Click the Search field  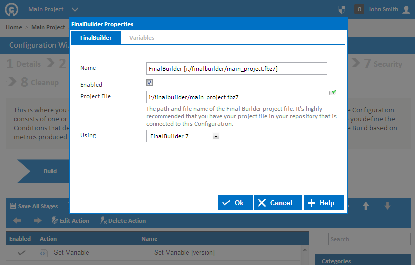coord(369,239)
